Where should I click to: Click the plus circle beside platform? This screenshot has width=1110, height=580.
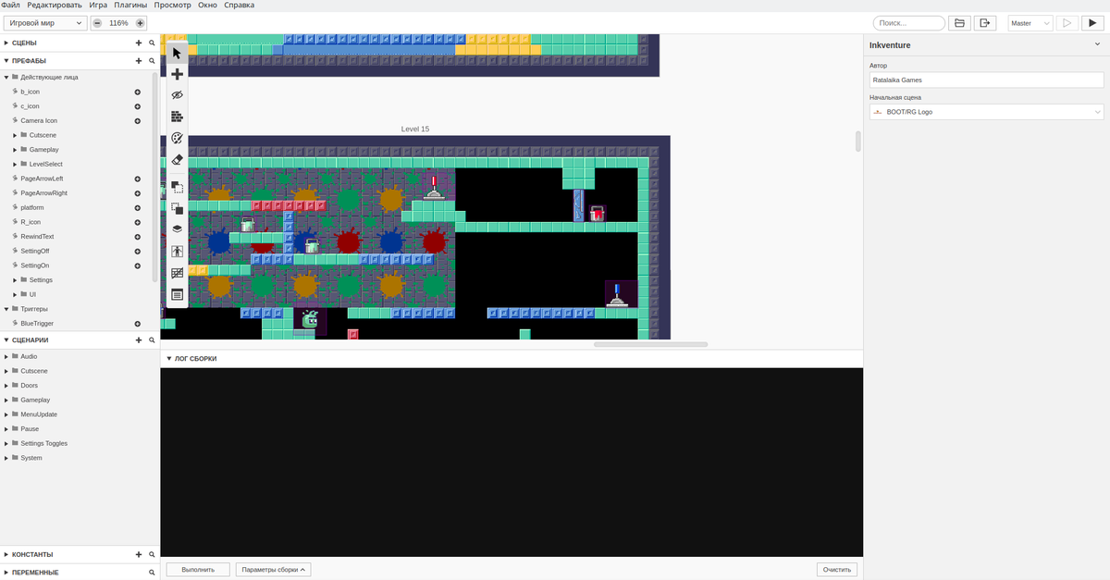[x=138, y=207]
